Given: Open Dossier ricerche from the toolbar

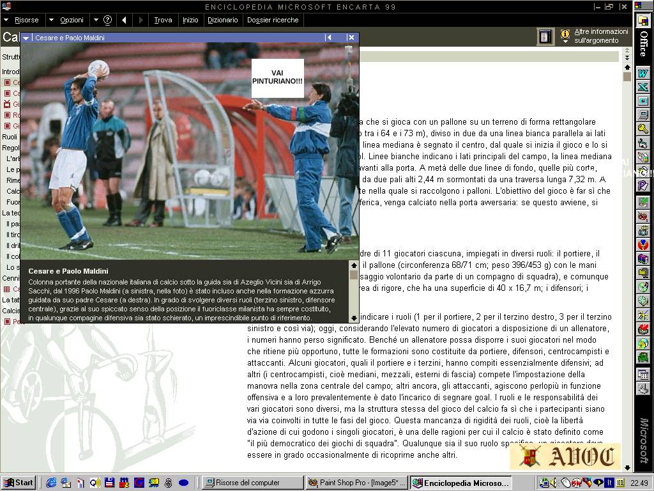Looking at the screenshot, I should tap(273, 20).
